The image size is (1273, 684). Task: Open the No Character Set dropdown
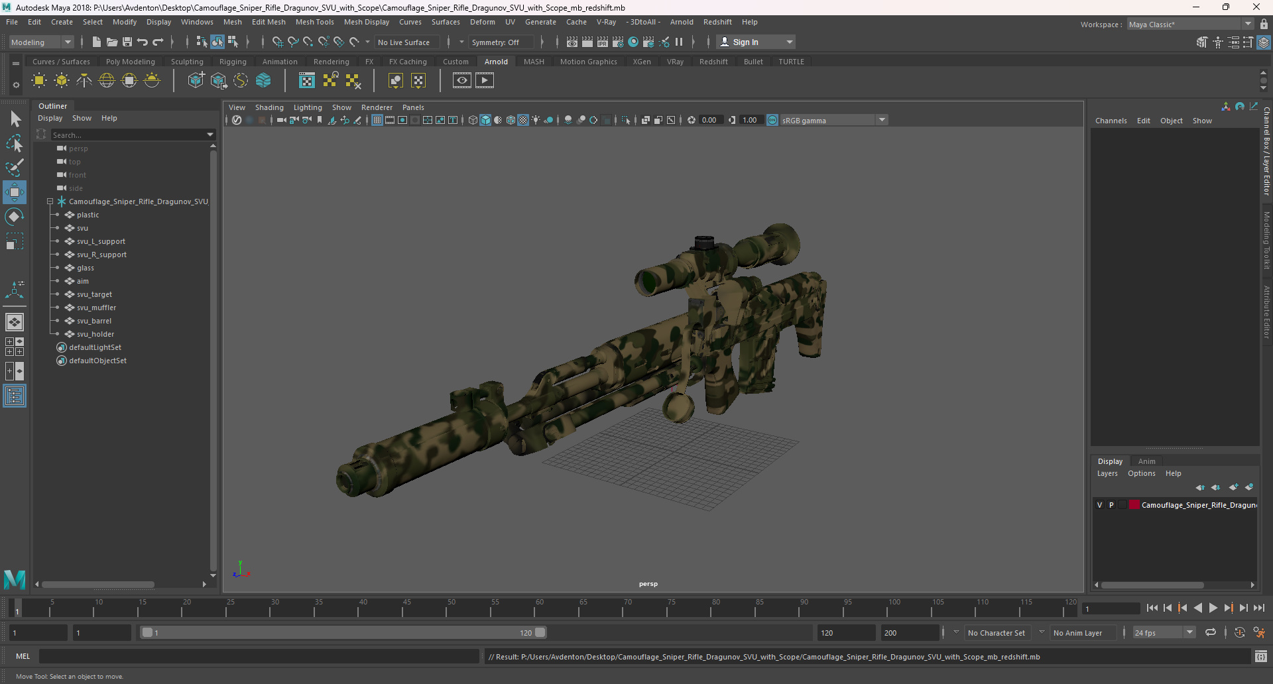(x=956, y=632)
